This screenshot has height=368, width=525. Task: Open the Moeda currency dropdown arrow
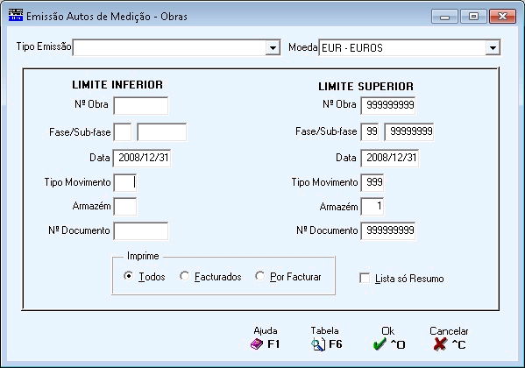(493, 48)
